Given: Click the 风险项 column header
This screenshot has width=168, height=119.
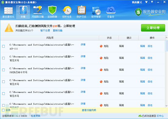Looking at the screenshot, I should tap(50, 38).
